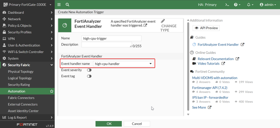Click the Network icon in sidebar
This screenshot has width=280, height=128.
[x=4, y=19]
